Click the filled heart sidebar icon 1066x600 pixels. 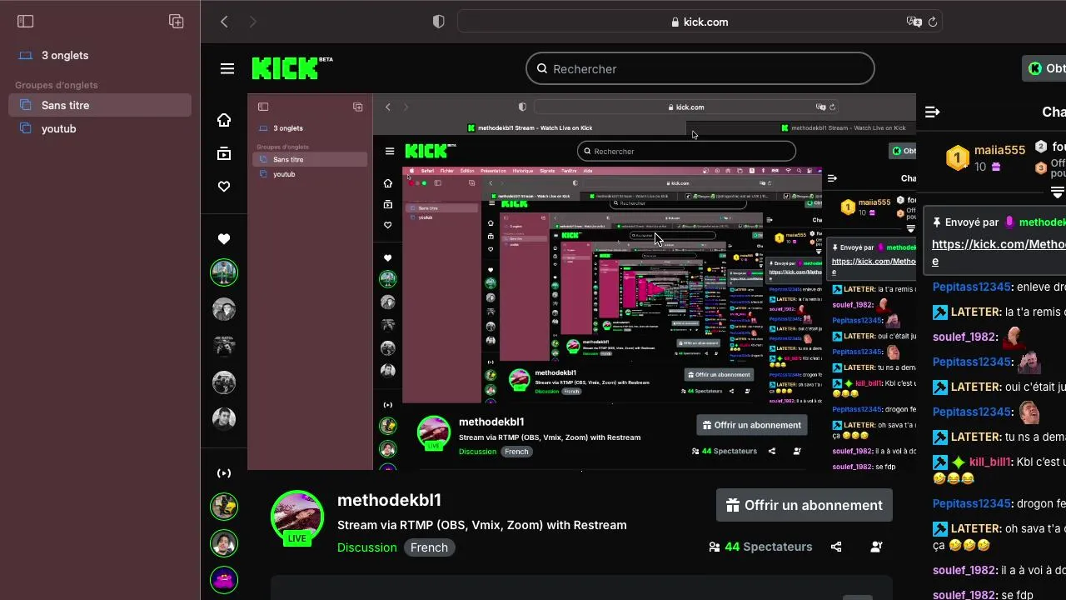224,239
